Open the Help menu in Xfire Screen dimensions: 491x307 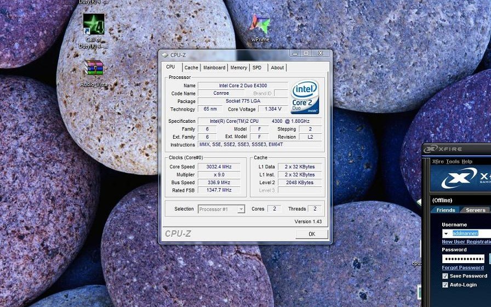coord(466,162)
